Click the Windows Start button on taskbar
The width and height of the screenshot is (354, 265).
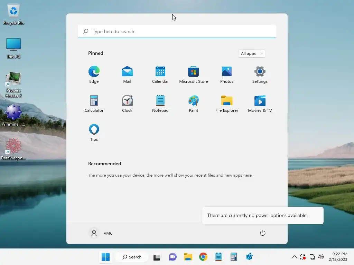[105, 257]
